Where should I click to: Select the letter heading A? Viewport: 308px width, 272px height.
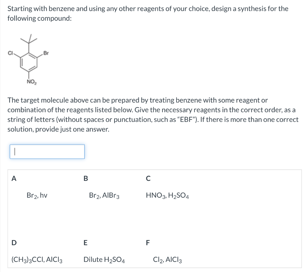[x=13, y=178]
